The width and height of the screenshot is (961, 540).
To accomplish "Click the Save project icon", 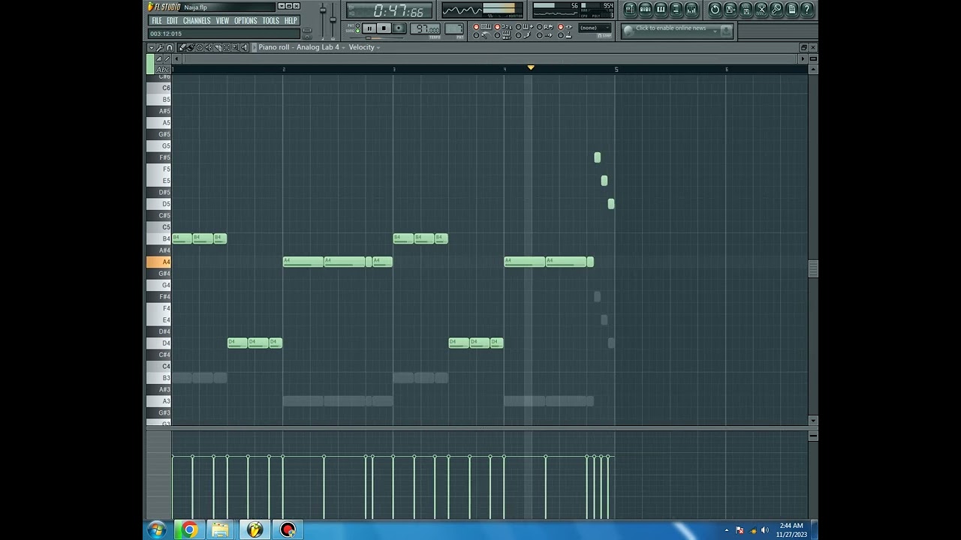I will click(x=730, y=10).
